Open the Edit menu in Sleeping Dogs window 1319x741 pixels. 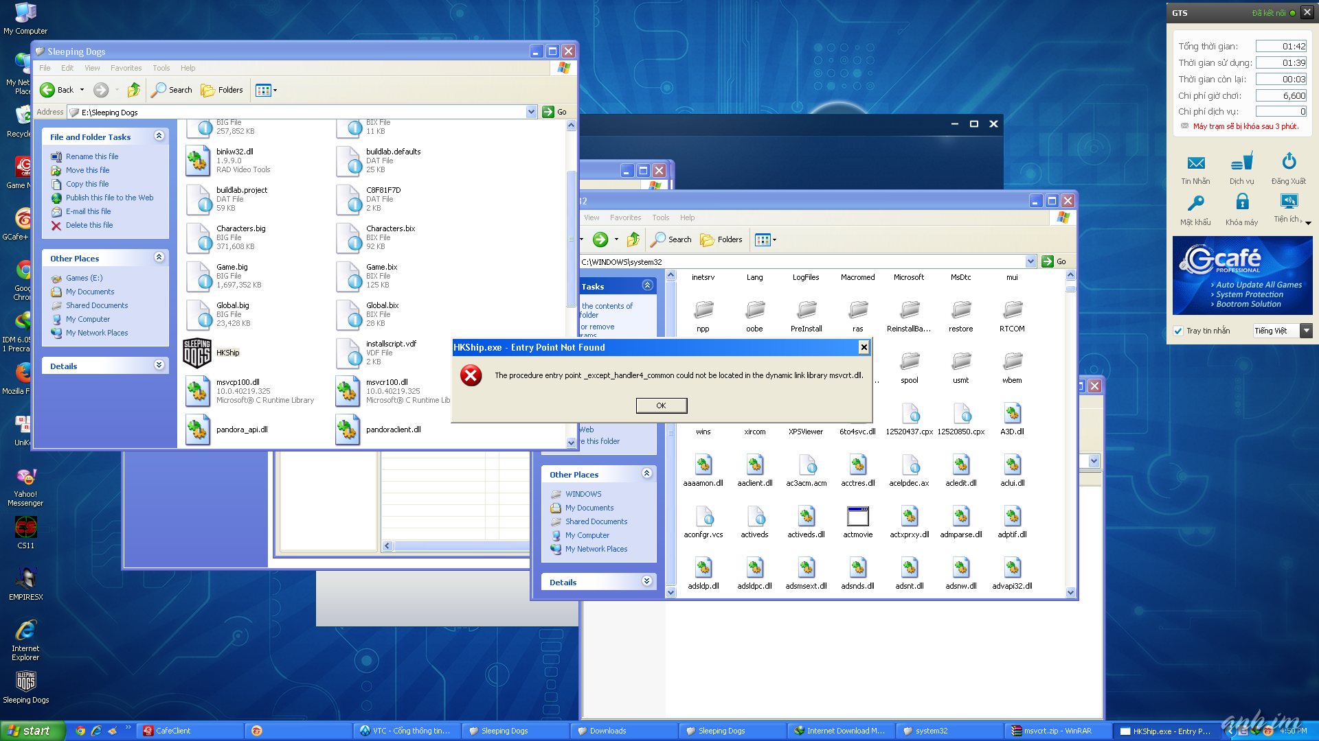tap(67, 68)
